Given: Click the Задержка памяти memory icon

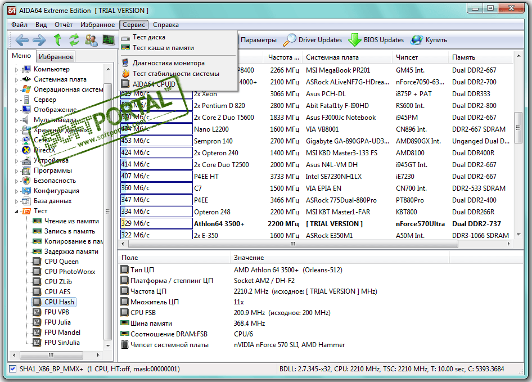Looking at the screenshot, I should (x=37, y=251).
